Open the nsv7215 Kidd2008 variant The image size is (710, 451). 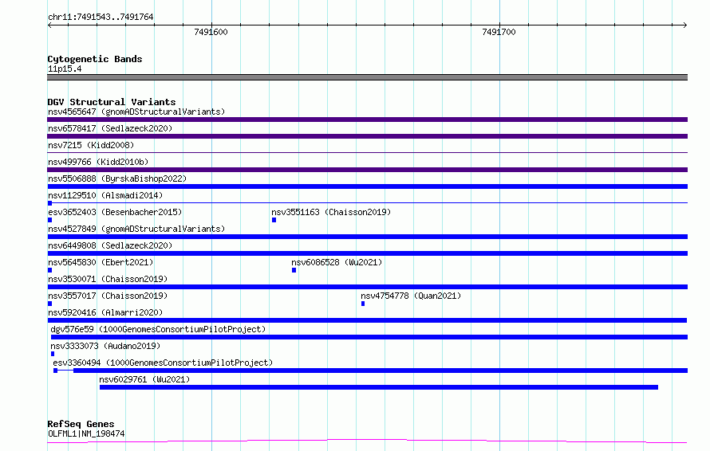91,145
